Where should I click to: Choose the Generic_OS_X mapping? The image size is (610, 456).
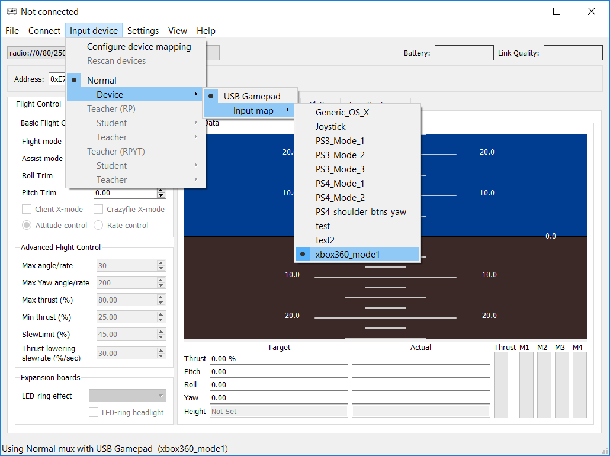(343, 112)
